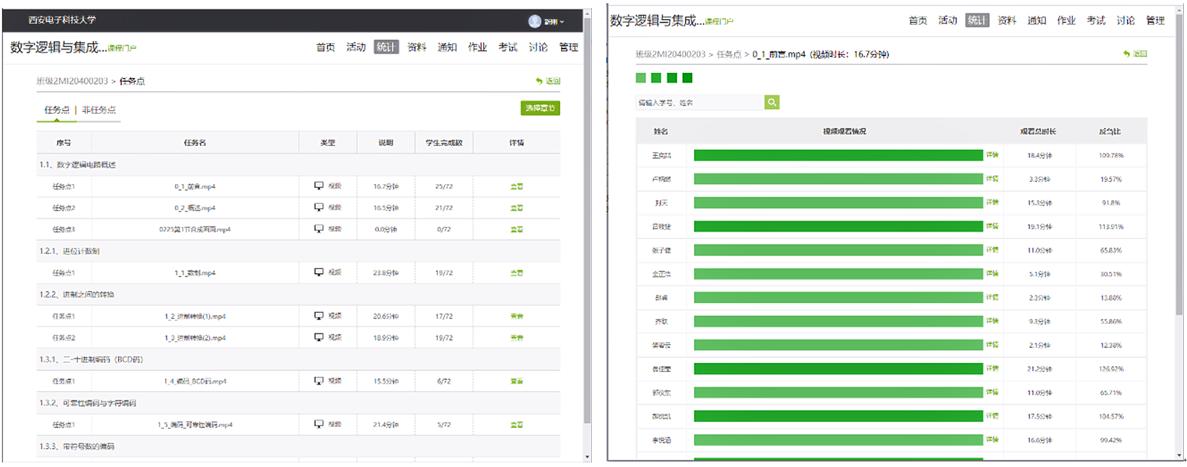Click video icon in 1_3 (2).mp4 row
This screenshot has height=467, width=1187.
click(x=319, y=337)
